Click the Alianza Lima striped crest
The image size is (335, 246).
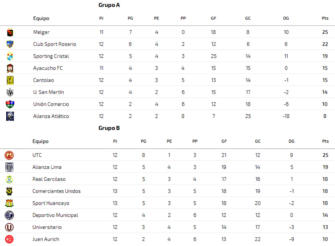pyautogui.click(x=9, y=167)
